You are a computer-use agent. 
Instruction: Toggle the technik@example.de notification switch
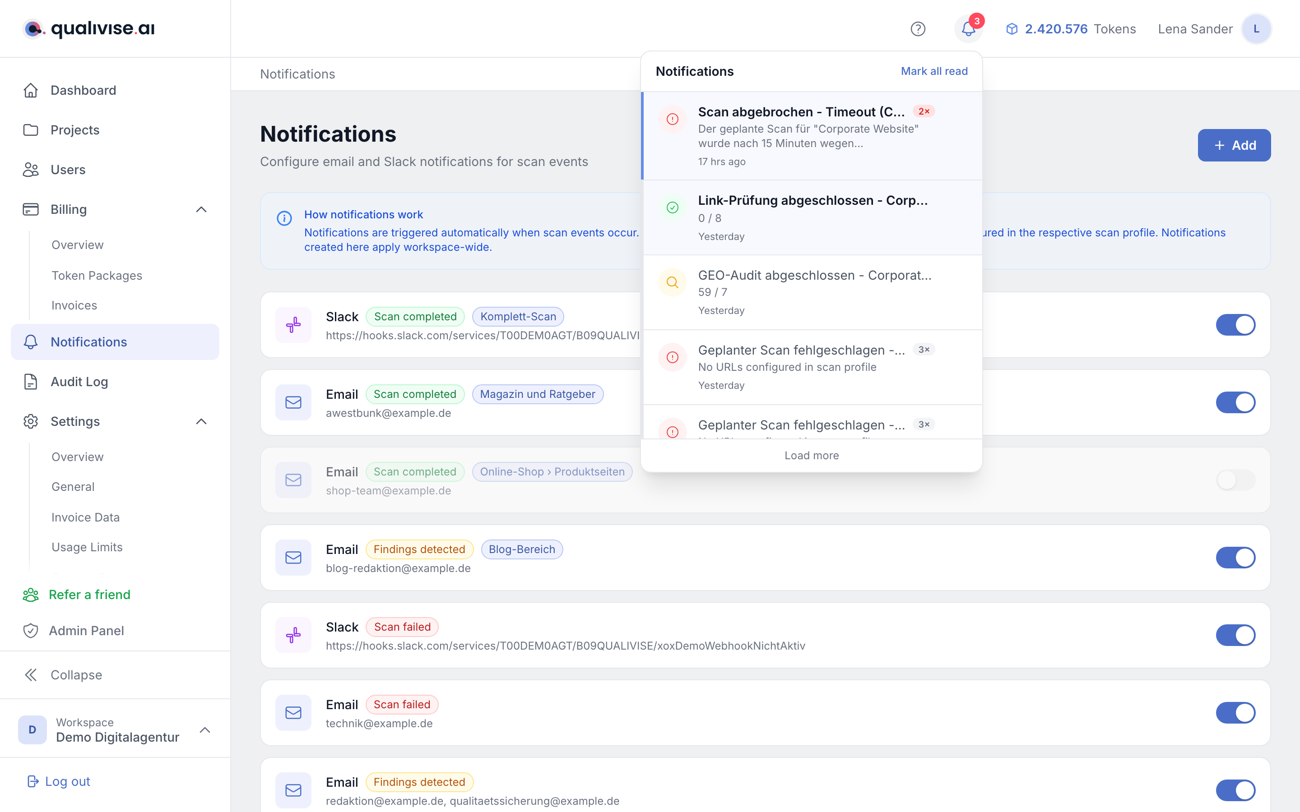pyautogui.click(x=1235, y=713)
